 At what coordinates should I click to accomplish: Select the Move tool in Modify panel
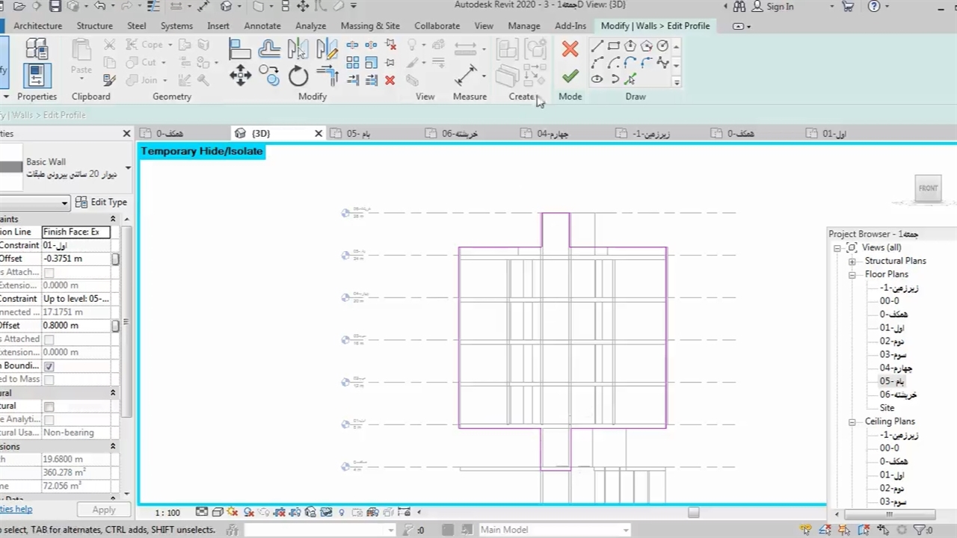tap(240, 75)
